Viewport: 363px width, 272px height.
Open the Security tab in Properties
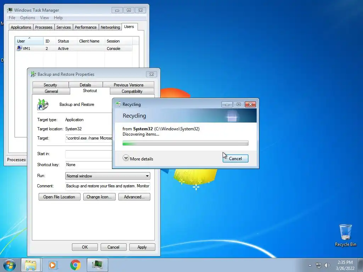pos(50,85)
